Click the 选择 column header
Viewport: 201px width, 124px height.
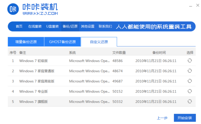point(190,53)
